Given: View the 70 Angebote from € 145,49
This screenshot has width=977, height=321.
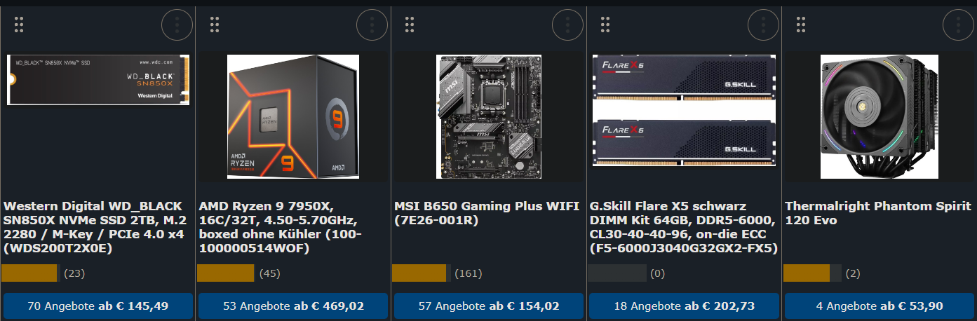Looking at the screenshot, I should click(x=98, y=306).
